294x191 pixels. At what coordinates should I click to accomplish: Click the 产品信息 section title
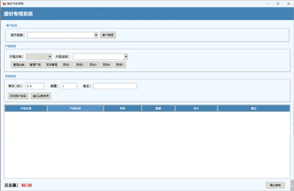[x=11, y=46]
